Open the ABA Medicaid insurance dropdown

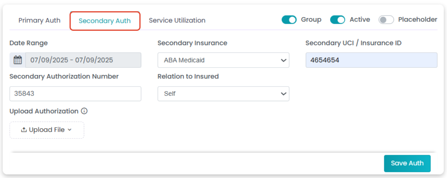(x=223, y=60)
